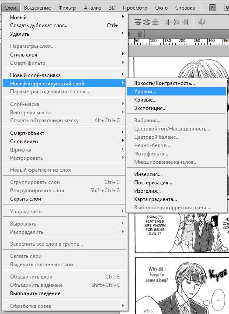Viewport: 229px width, 314px height.
Task: Click Черно-белое... option
Action: pyautogui.click(x=177, y=145)
